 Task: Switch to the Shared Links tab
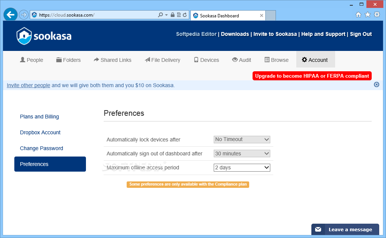[112, 60]
